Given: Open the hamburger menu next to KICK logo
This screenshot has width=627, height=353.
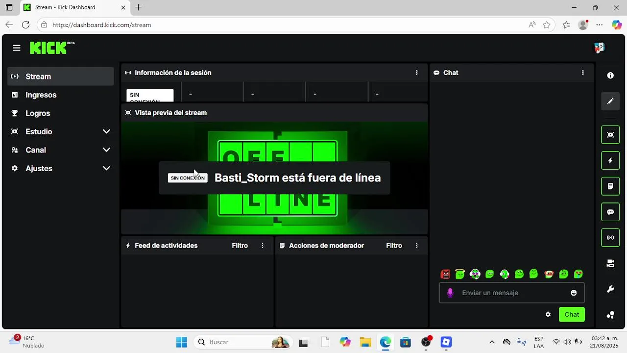Looking at the screenshot, I should coord(17,48).
